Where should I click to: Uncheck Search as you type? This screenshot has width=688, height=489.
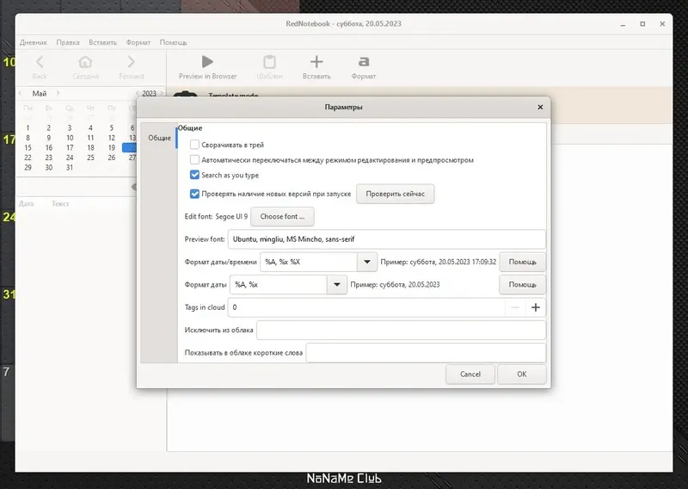pos(194,175)
